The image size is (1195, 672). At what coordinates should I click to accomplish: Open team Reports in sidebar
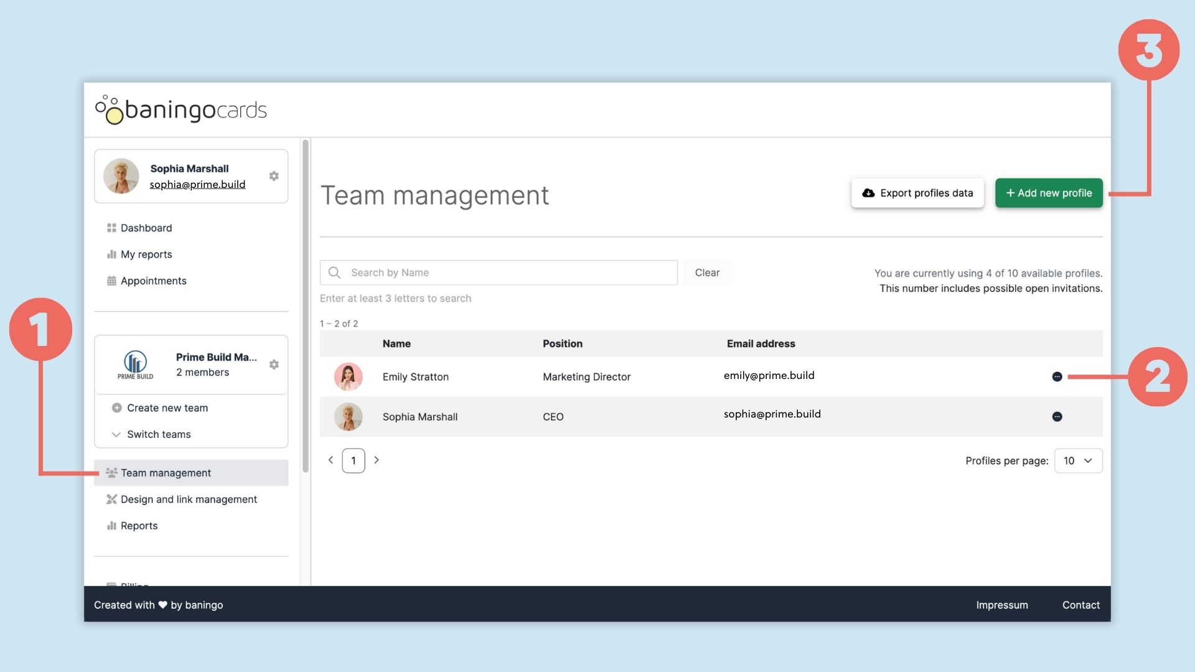click(x=139, y=526)
